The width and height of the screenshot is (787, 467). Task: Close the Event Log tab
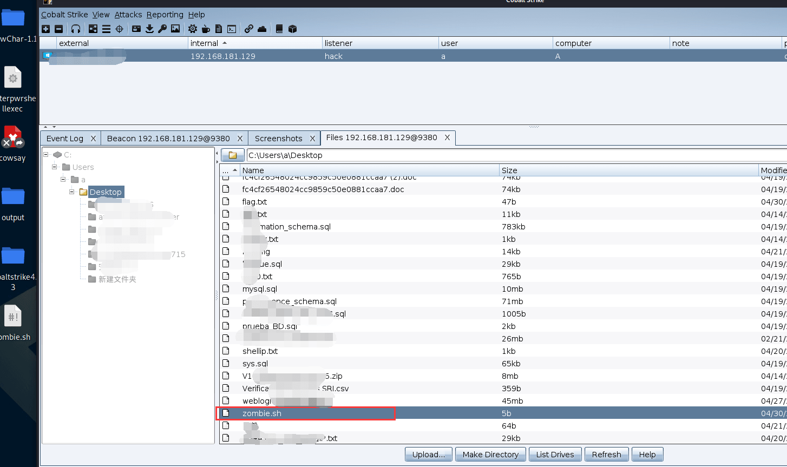[x=93, y=138]
